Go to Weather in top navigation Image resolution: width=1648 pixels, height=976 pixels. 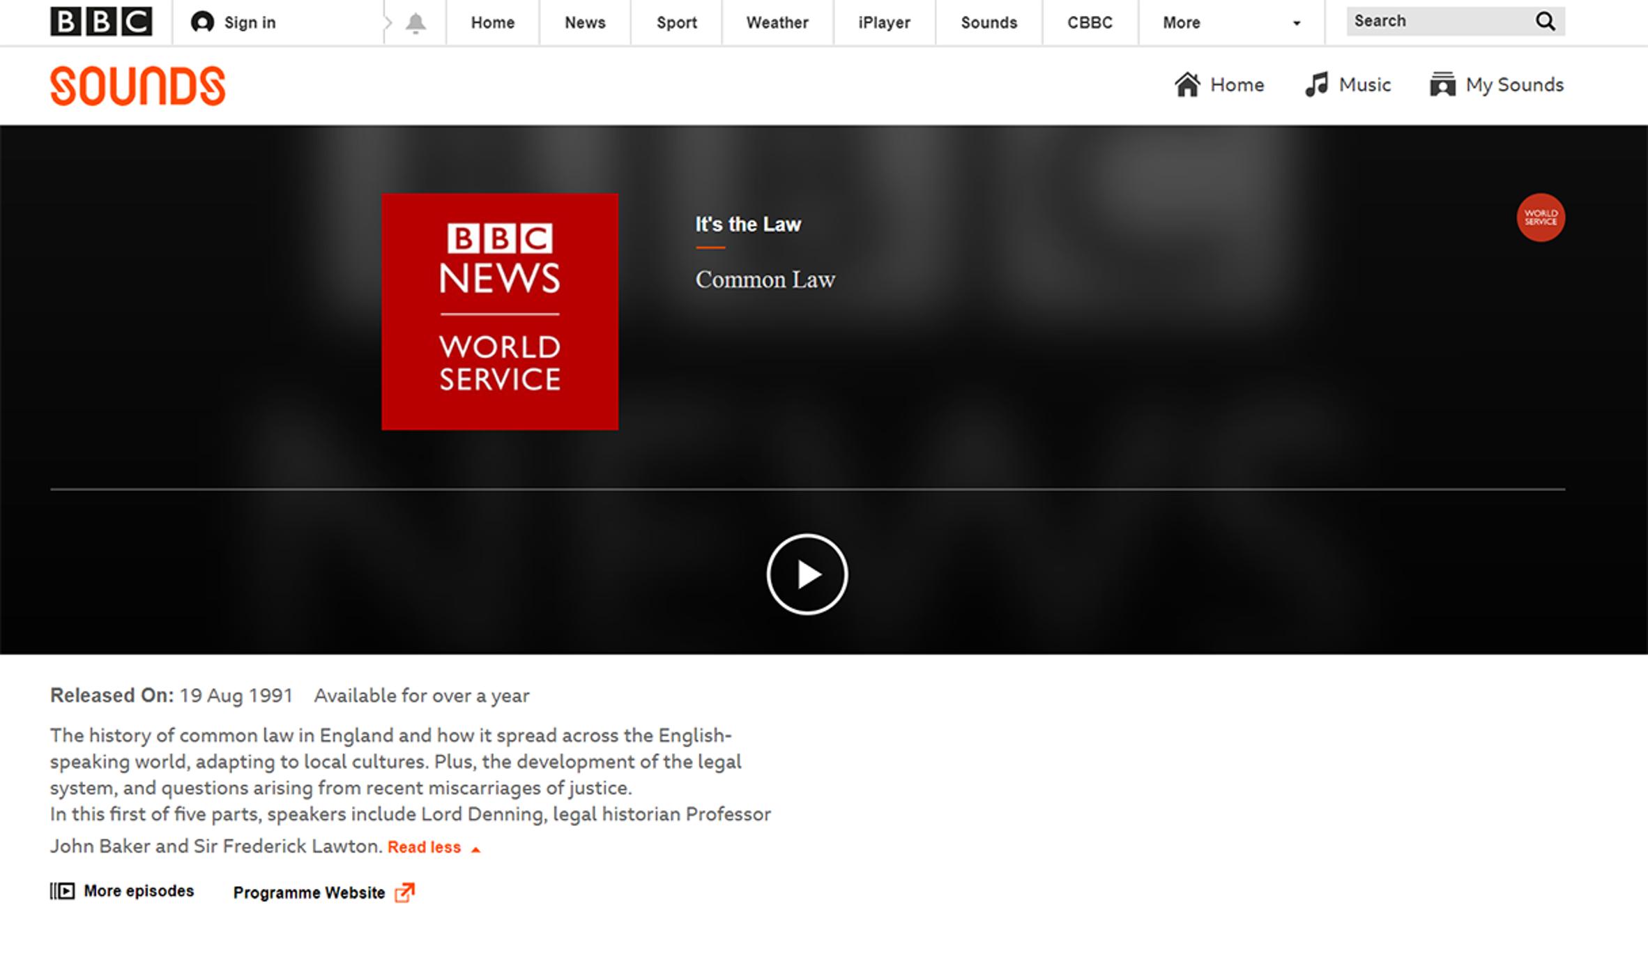pyautogui.click(x=777, y=23)
